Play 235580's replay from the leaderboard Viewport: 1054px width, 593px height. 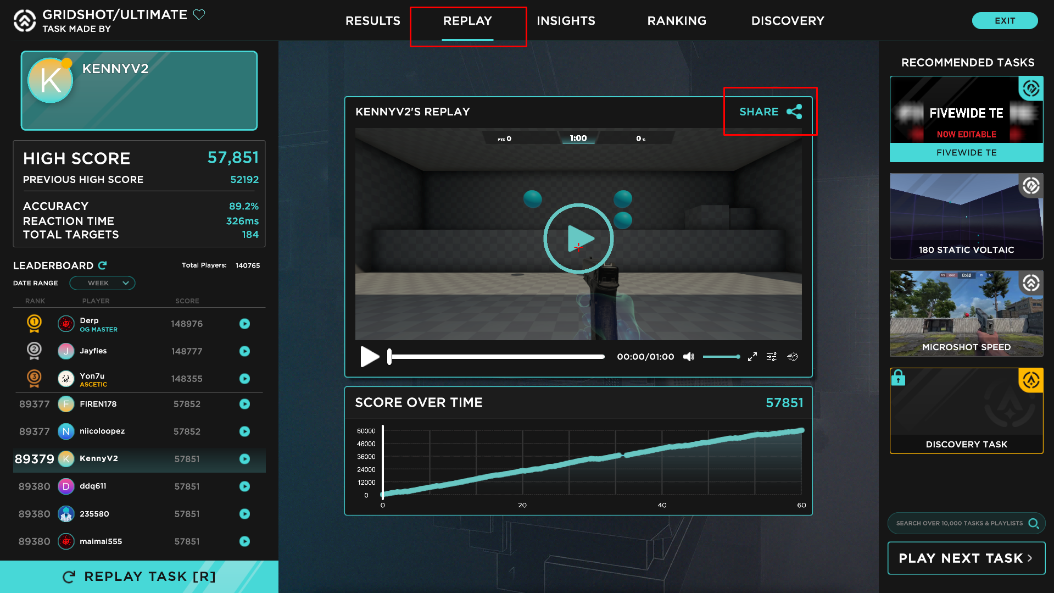[244, 514]
